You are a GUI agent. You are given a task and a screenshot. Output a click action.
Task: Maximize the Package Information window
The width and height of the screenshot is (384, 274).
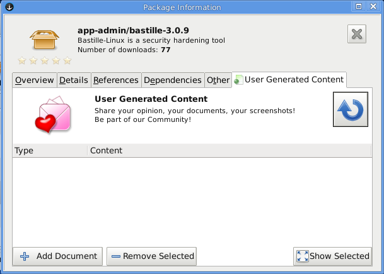point(359,6)
